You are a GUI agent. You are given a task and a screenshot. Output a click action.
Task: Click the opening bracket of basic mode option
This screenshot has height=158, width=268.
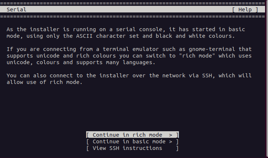tap(88, 142)
